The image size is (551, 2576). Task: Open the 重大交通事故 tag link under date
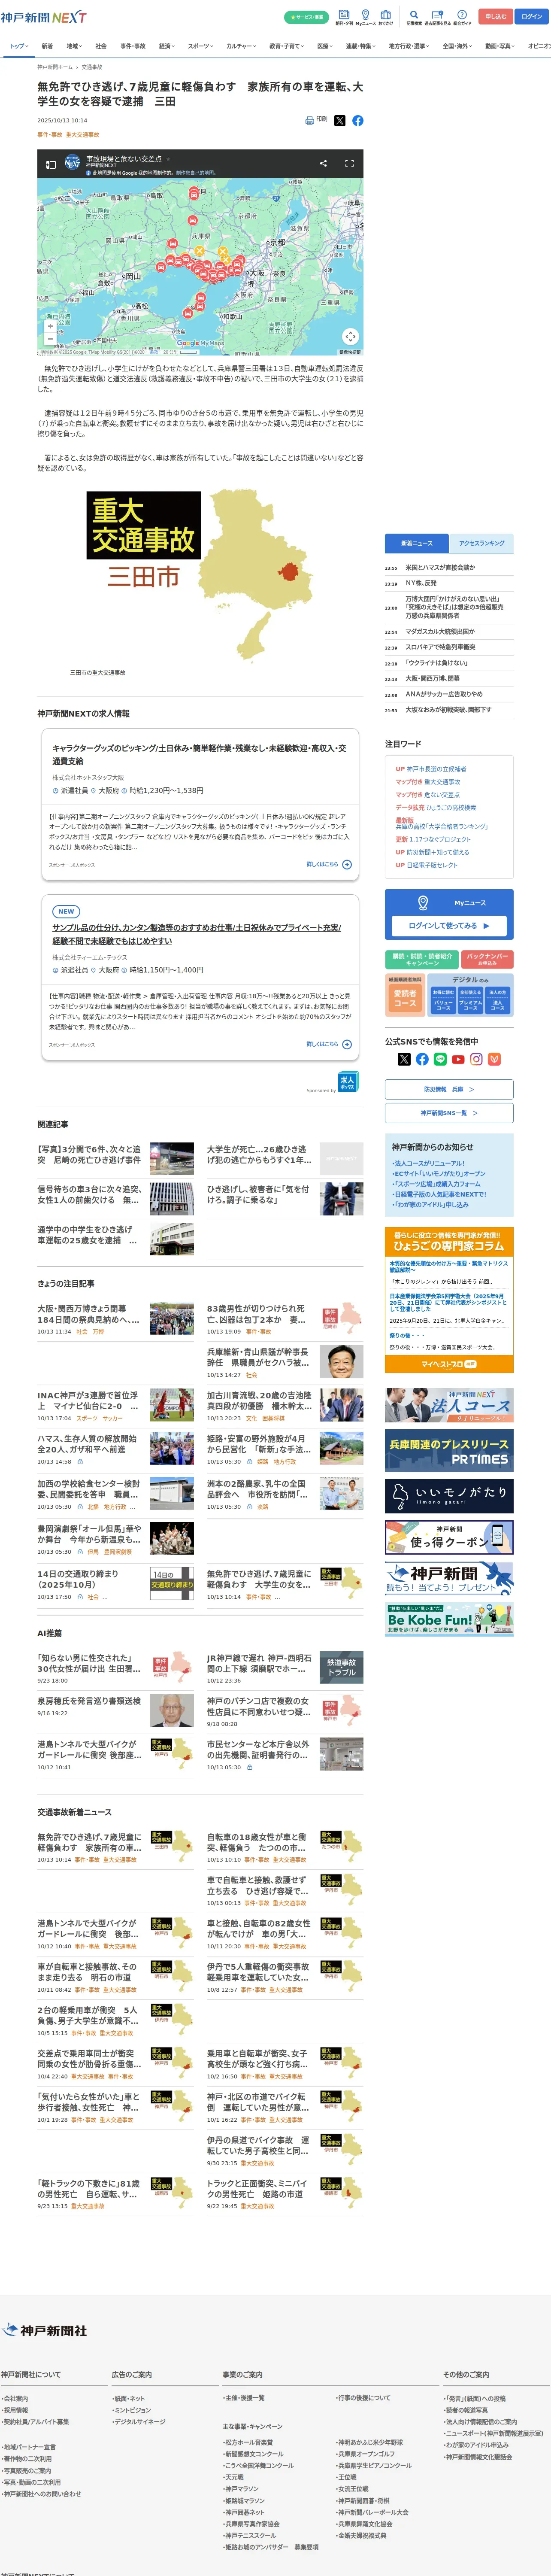click(82, 134)
